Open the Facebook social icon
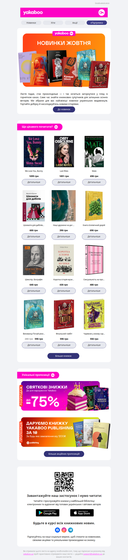128x560 pixels. tap(57, 530)
